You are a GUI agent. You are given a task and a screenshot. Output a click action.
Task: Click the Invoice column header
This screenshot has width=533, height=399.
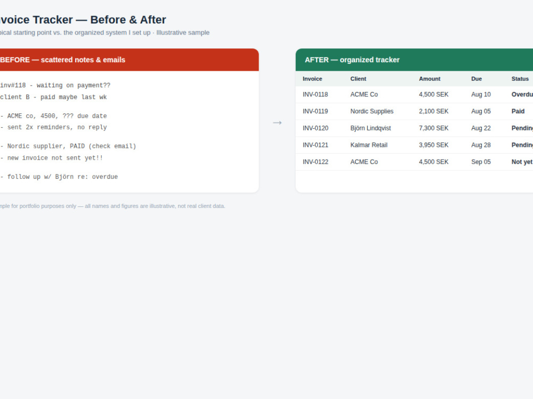pyautogui.click(x=312, y=79)
